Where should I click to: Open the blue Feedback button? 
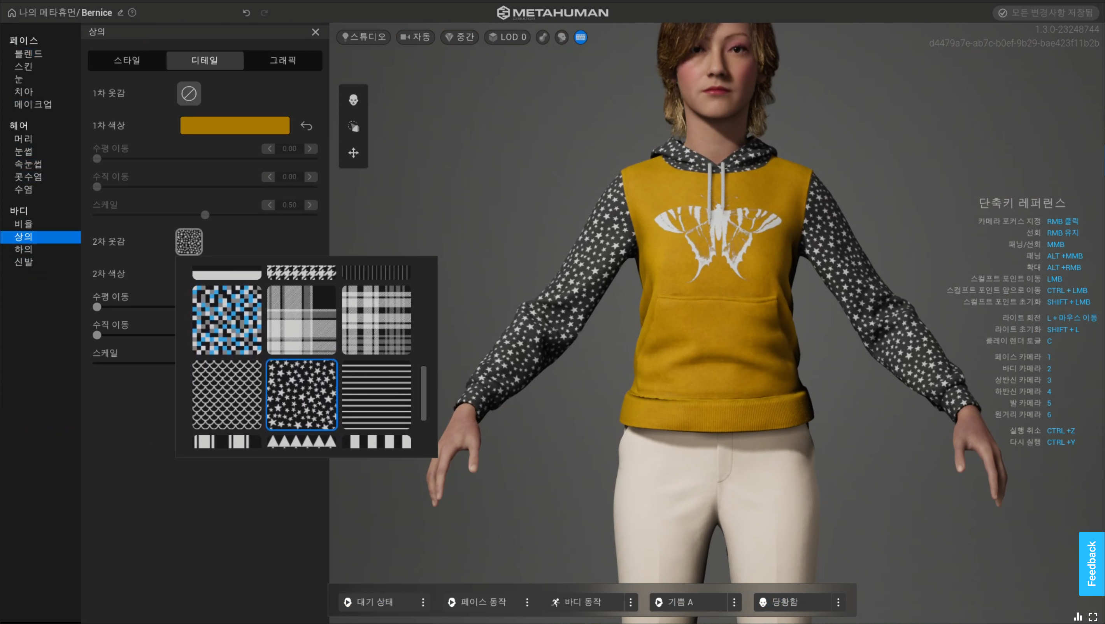[x=1091, y=564]
